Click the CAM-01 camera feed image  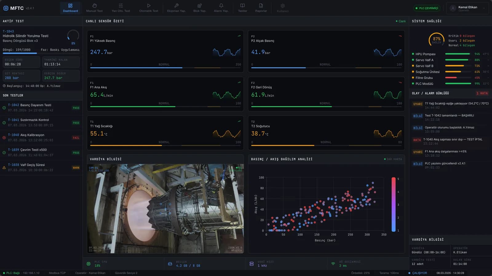pyautogui.click(x=165, y=209)
